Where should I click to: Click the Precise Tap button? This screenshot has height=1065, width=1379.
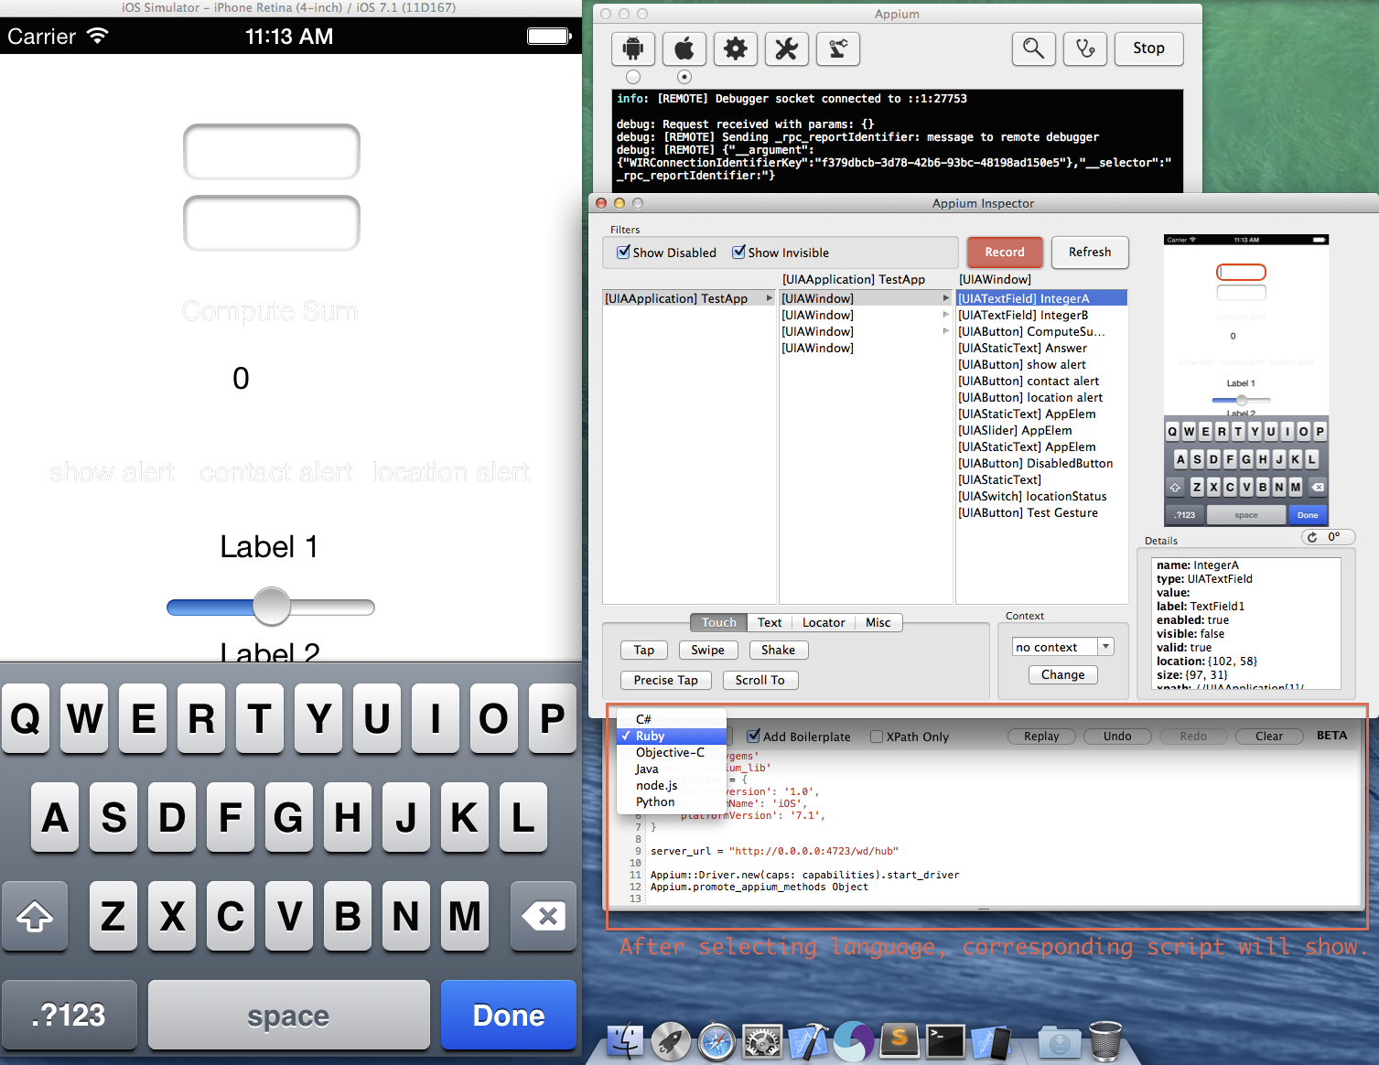(665, 680)
